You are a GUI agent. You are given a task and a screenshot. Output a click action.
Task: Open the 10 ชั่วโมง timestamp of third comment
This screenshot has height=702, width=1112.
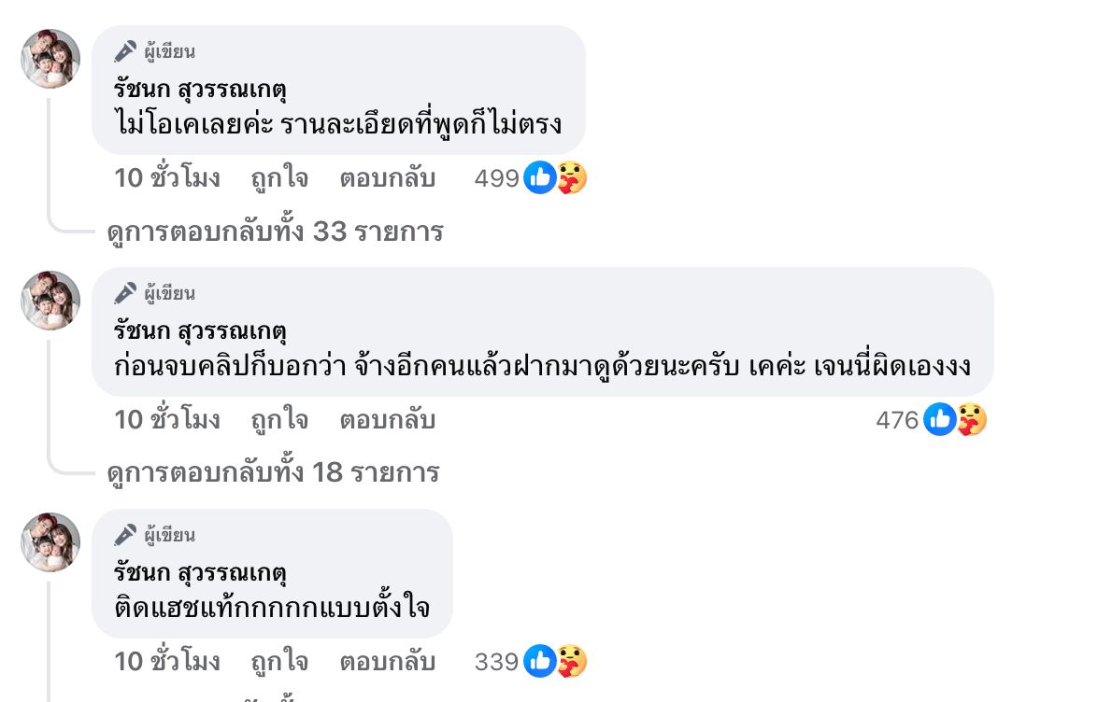167,662
